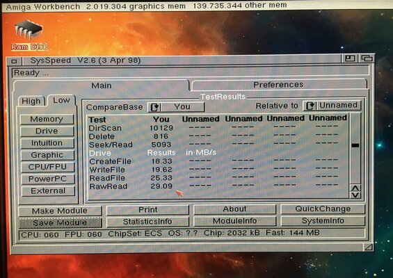The height and width of the screenshot is (278, 393).
Task: Click the CompareBase cycle gadget icon
Action: click(x=154, y=107)
